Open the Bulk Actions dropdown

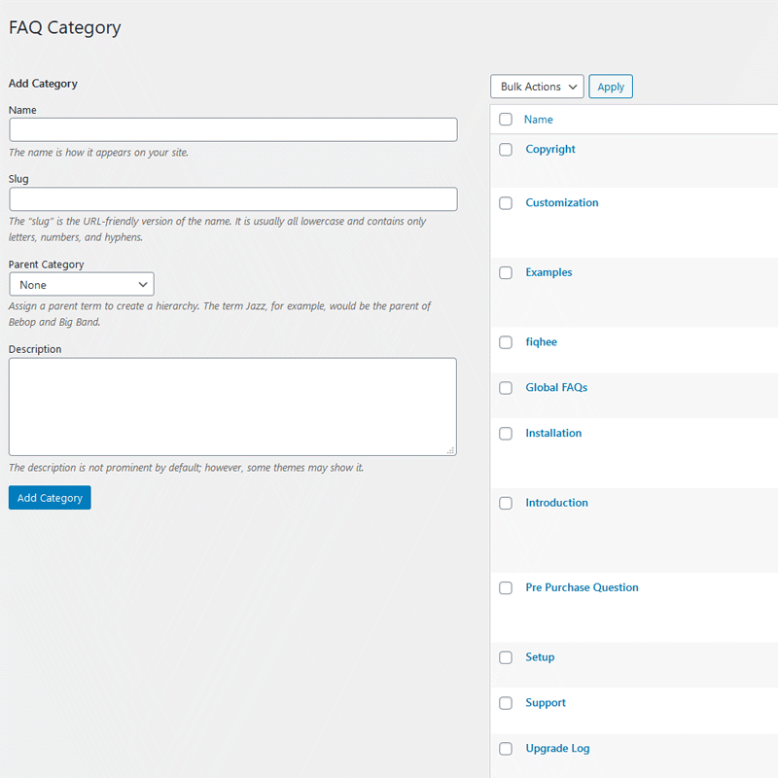tap(536, 86)
